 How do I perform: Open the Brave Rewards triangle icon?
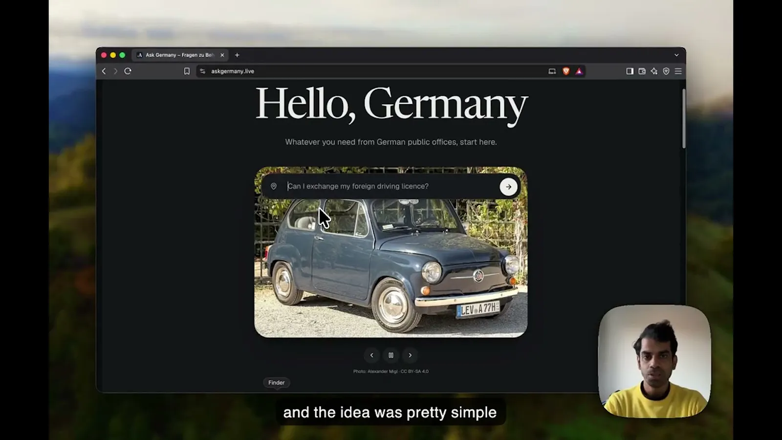[579, 71]
